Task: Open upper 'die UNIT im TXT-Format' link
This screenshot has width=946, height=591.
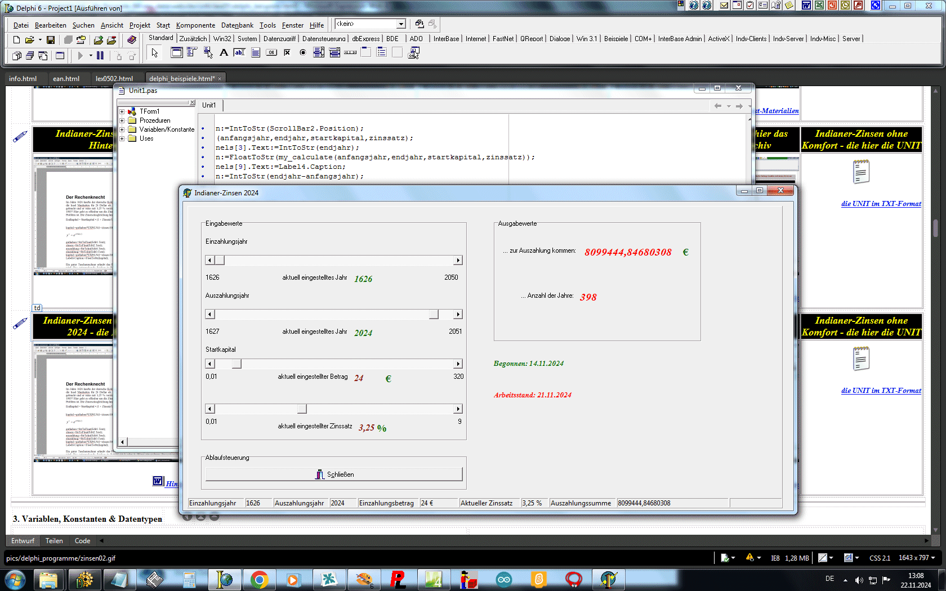Action: pos(881,204)
